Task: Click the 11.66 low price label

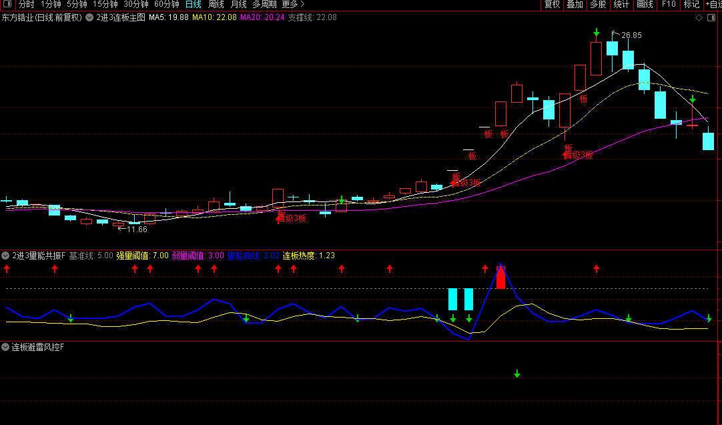Action: (137, 230)
